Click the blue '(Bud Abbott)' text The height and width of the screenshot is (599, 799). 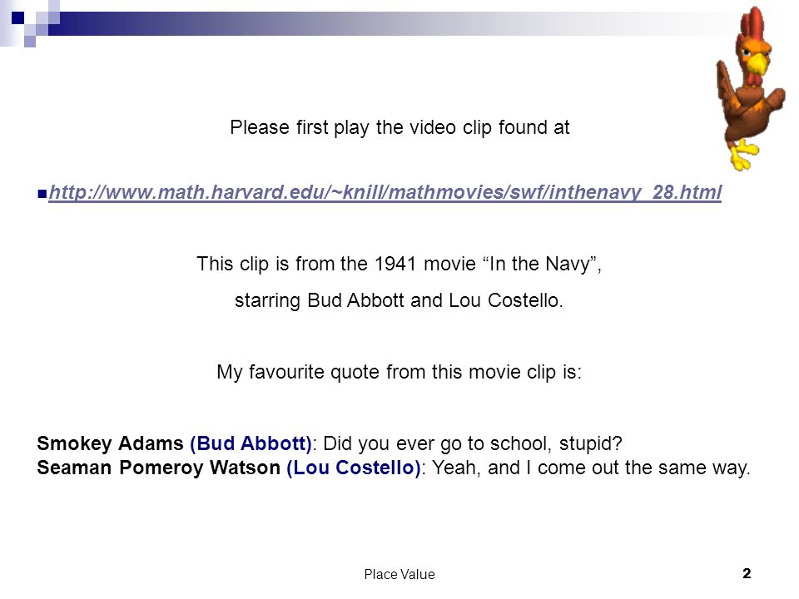coord(251,443)
